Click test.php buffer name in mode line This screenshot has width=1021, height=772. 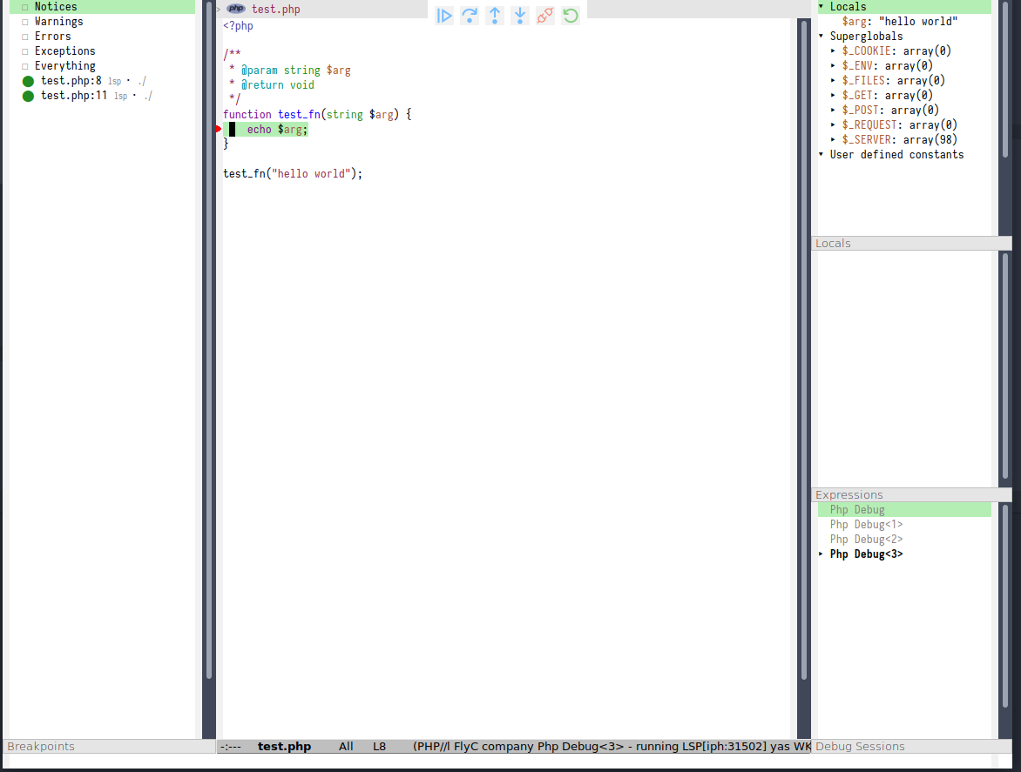tap(284, 747)
